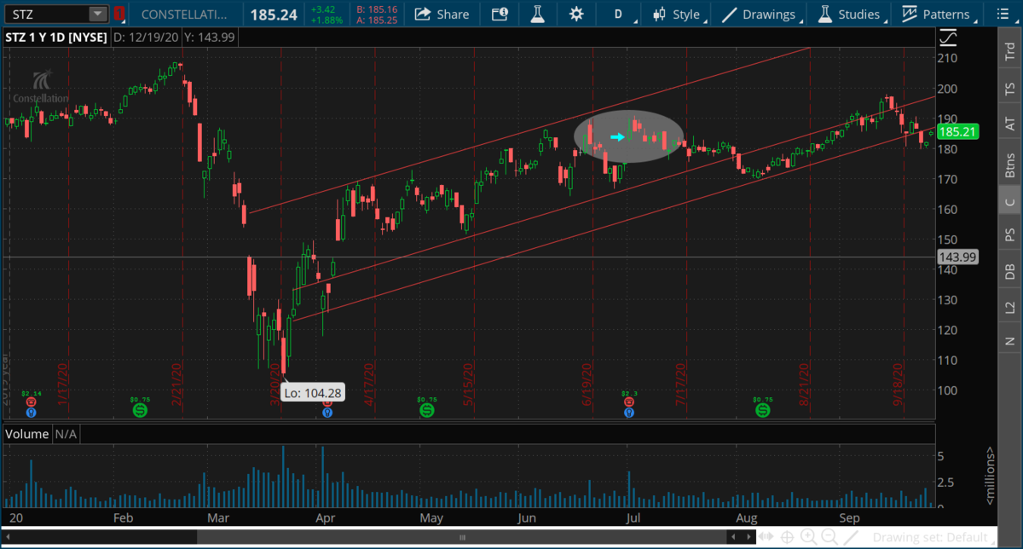The image size is (1023, 549).
Task: Click the horizontal chart scrollbar thumb
Action: [x=462, y=537]
